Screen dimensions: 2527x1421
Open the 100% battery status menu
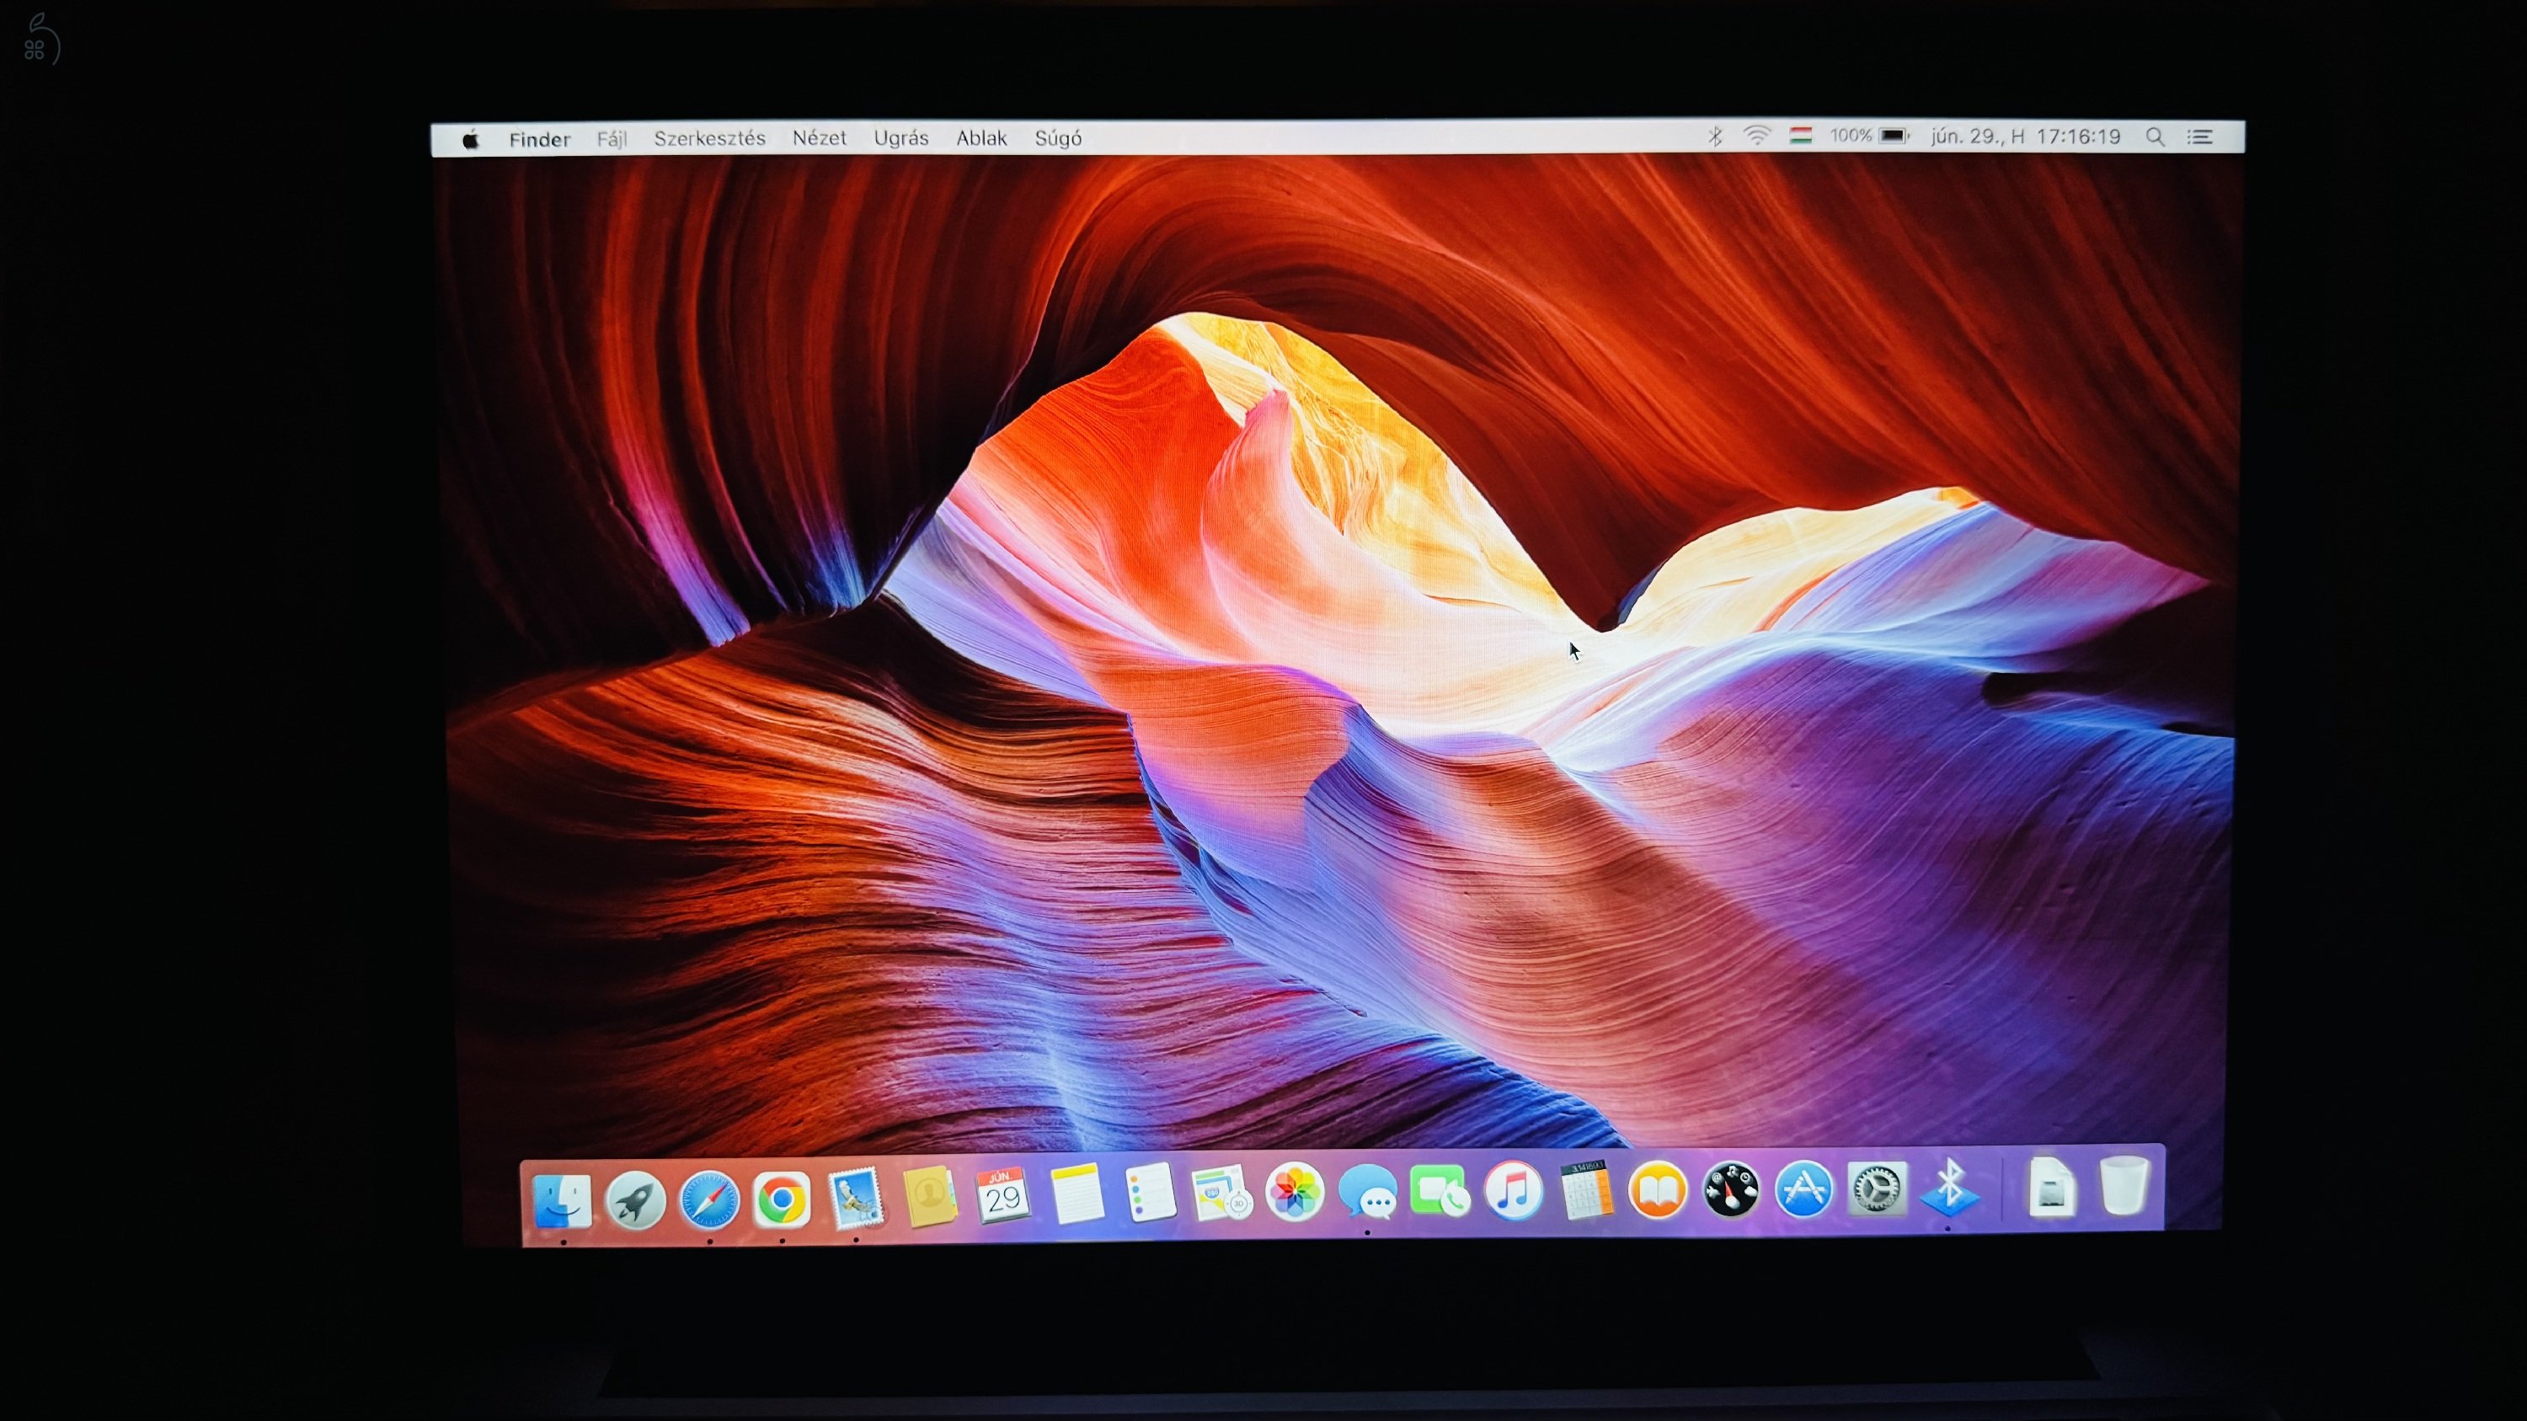[x=1869, y=136]
